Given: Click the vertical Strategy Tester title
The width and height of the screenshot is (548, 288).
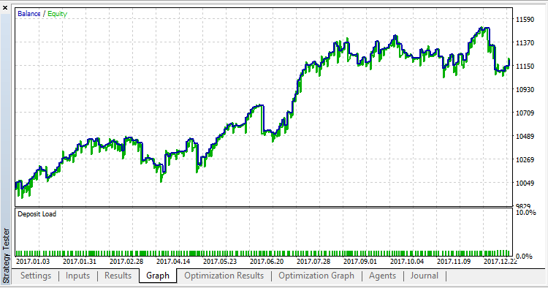Looking at the screenshot, I should pyautogui.click(x=6, y=256).
